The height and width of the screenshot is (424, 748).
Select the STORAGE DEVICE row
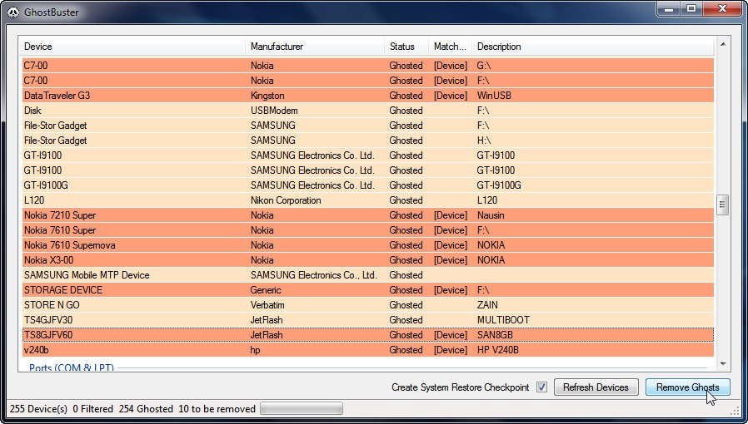click(368, 290)
